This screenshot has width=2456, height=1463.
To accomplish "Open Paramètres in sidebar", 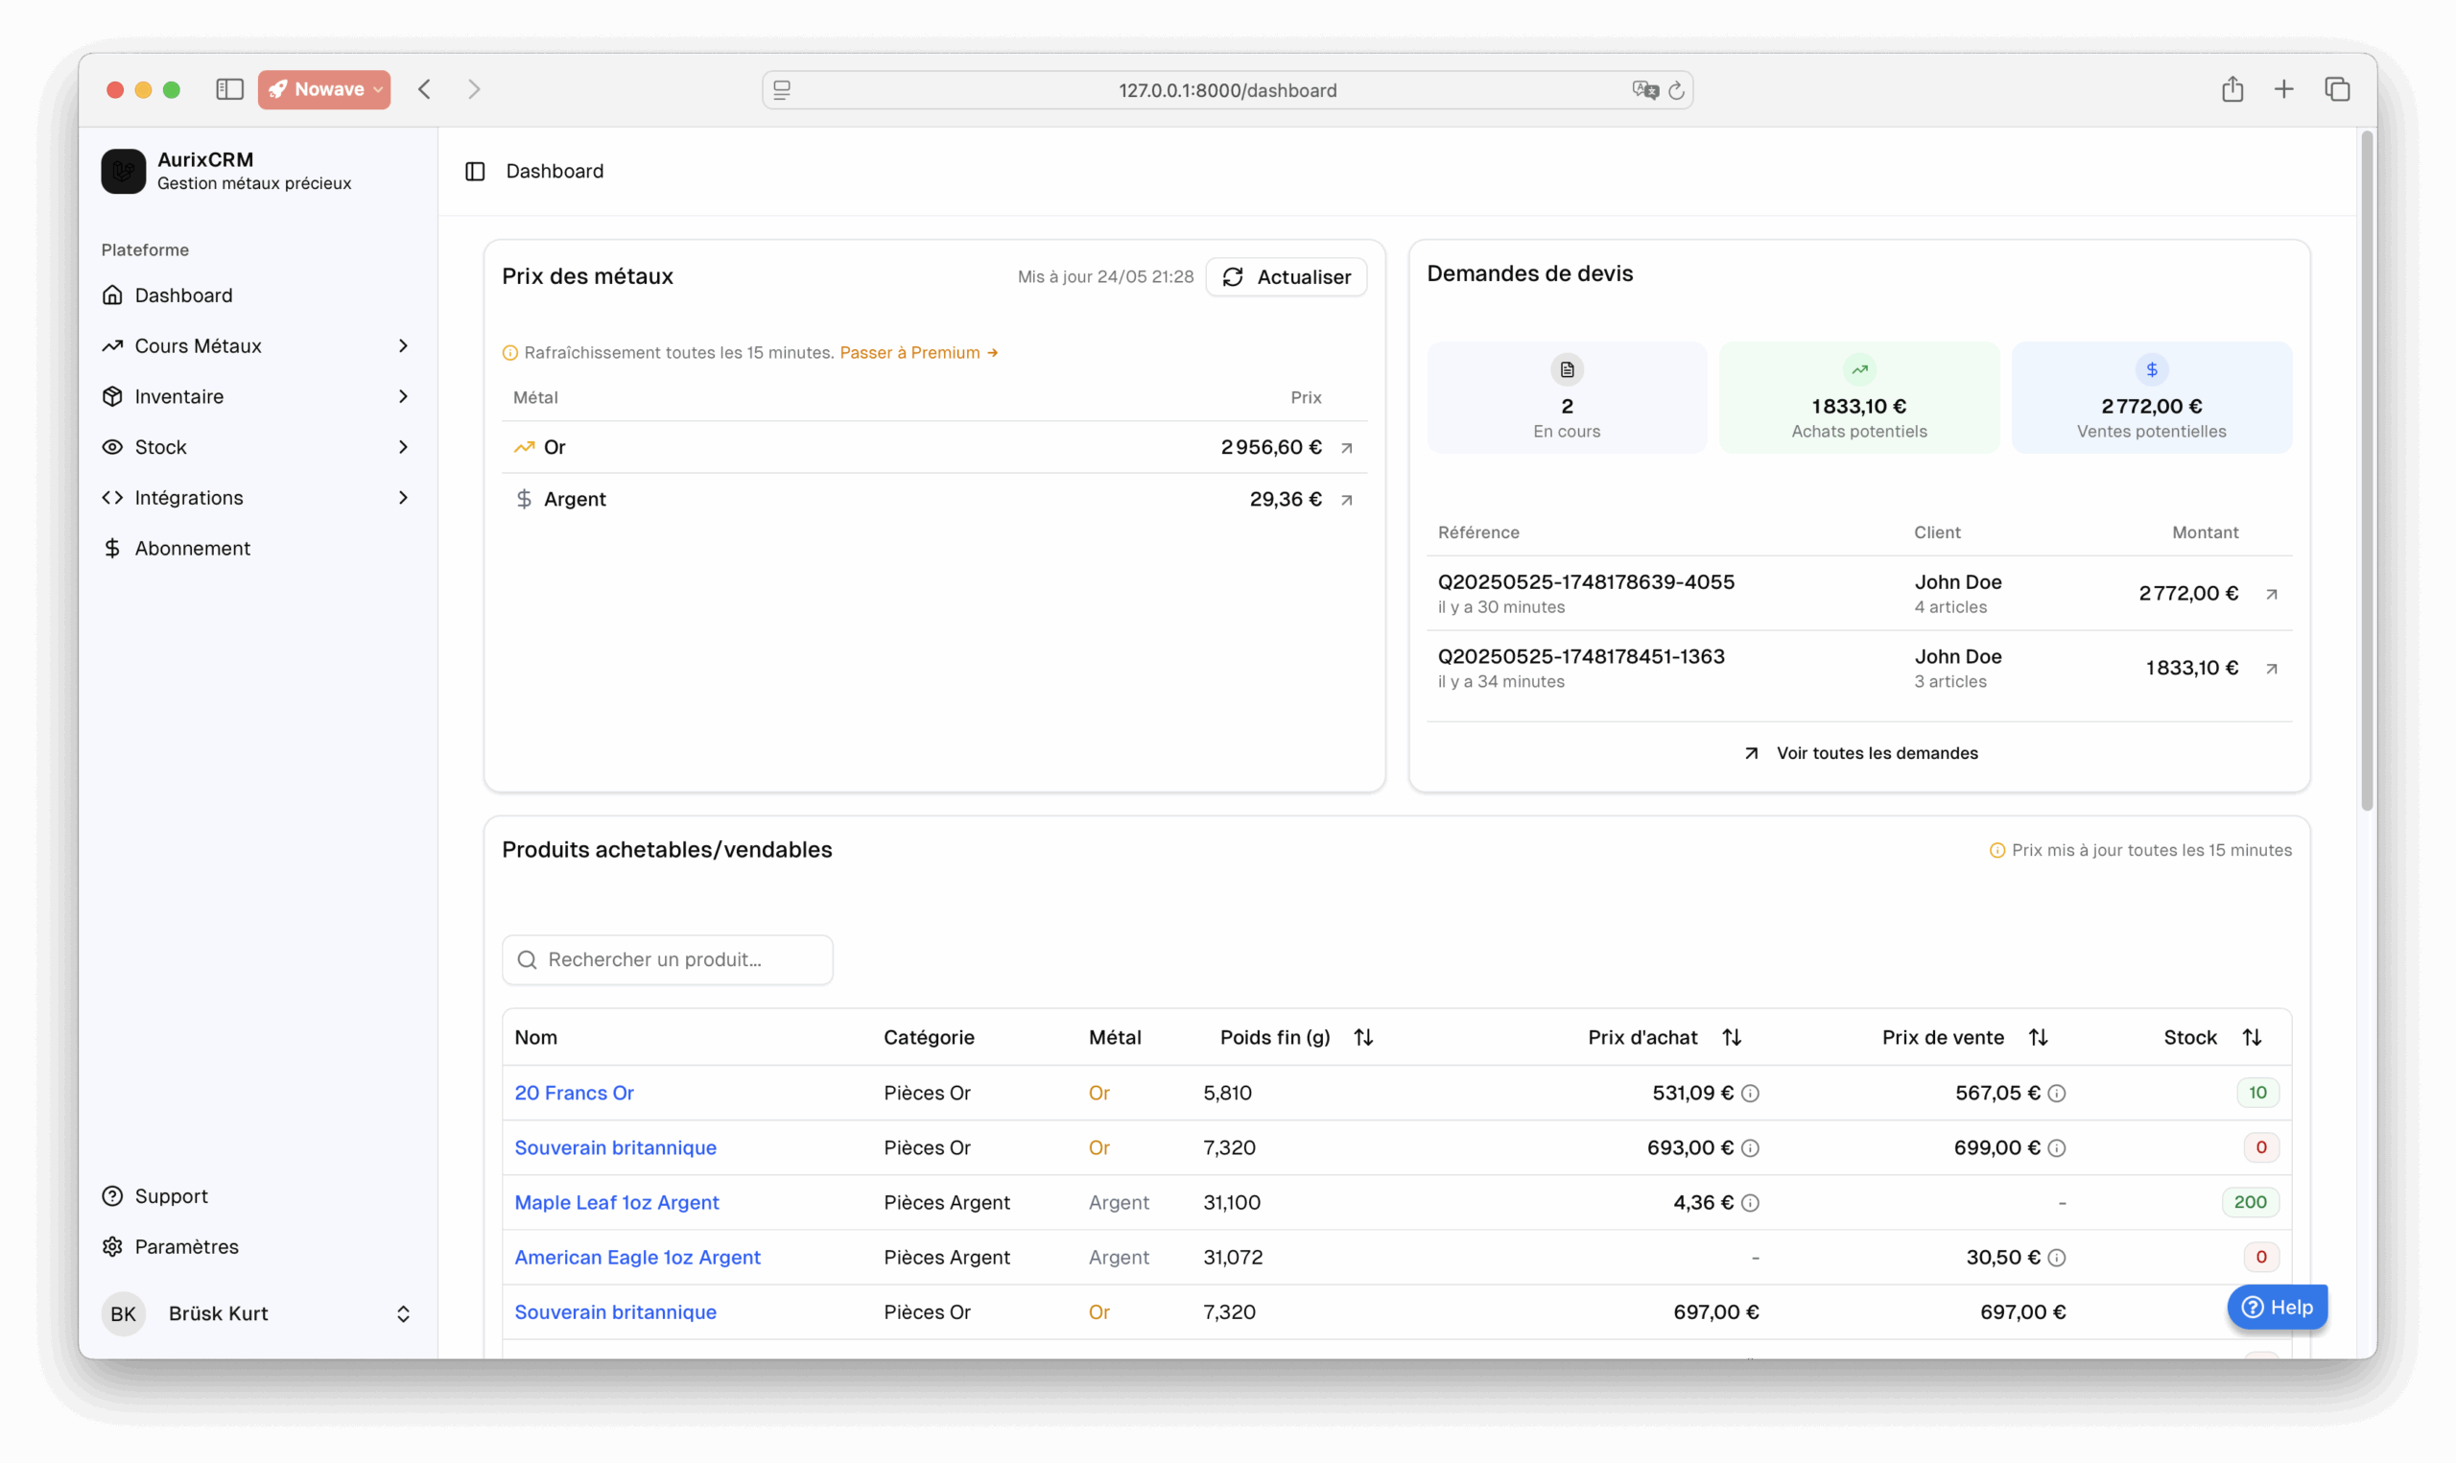I will pos(257,1247).
